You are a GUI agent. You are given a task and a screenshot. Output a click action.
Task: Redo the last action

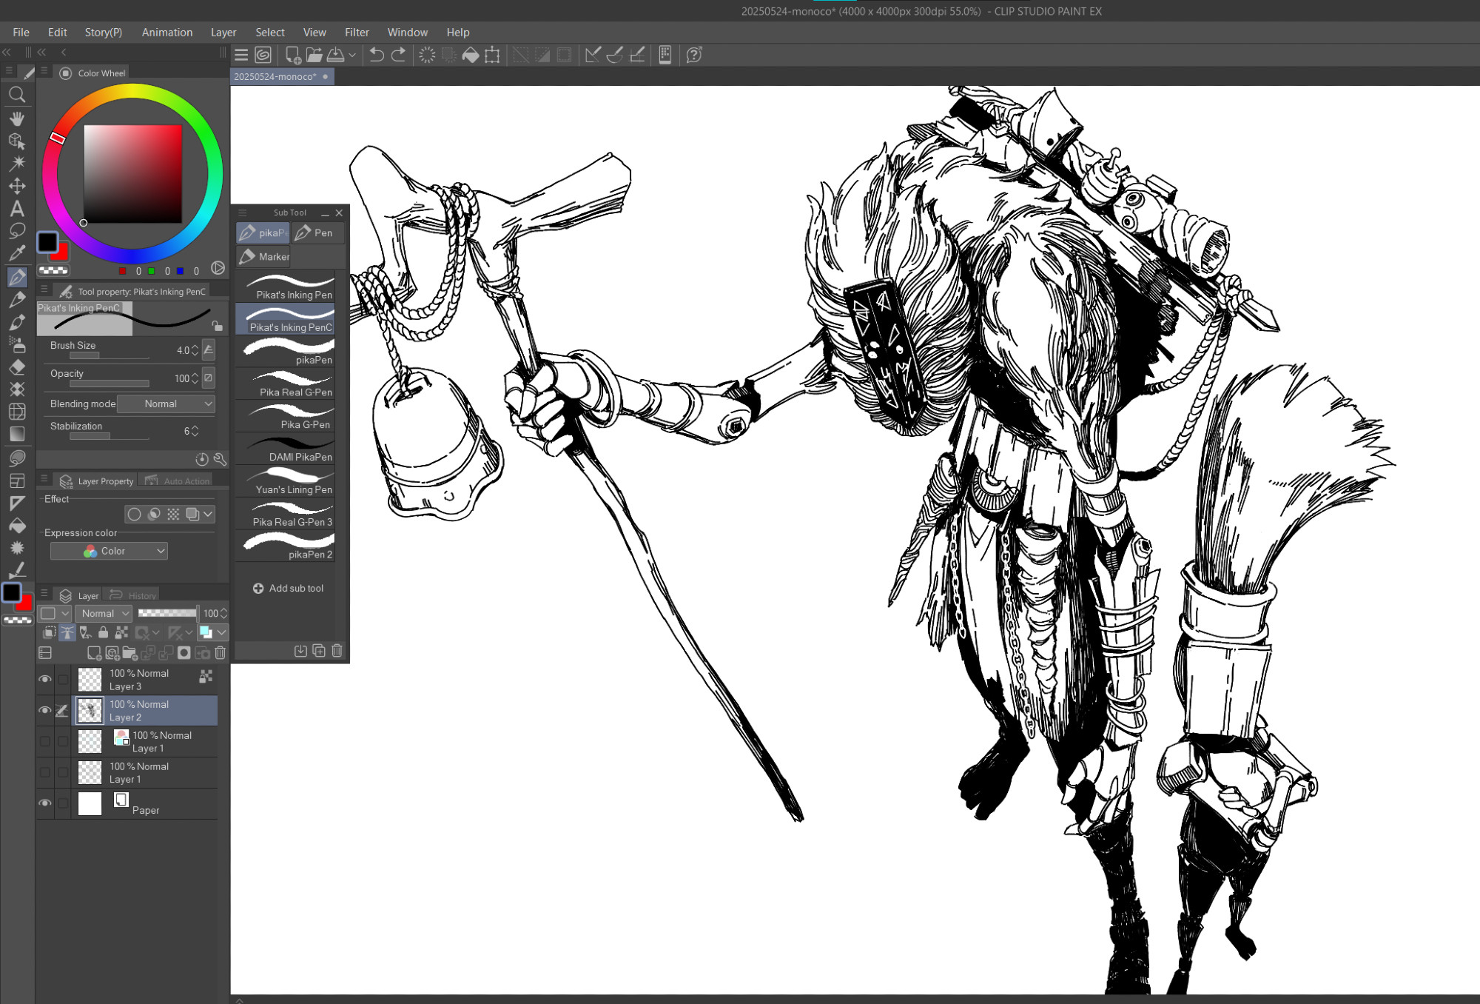[398, 55]
